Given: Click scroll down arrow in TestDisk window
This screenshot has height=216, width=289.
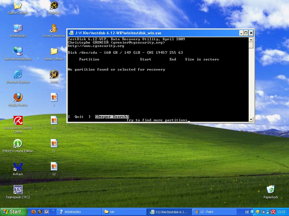Looking at the screenshot, I should click(x=251, y=119).
